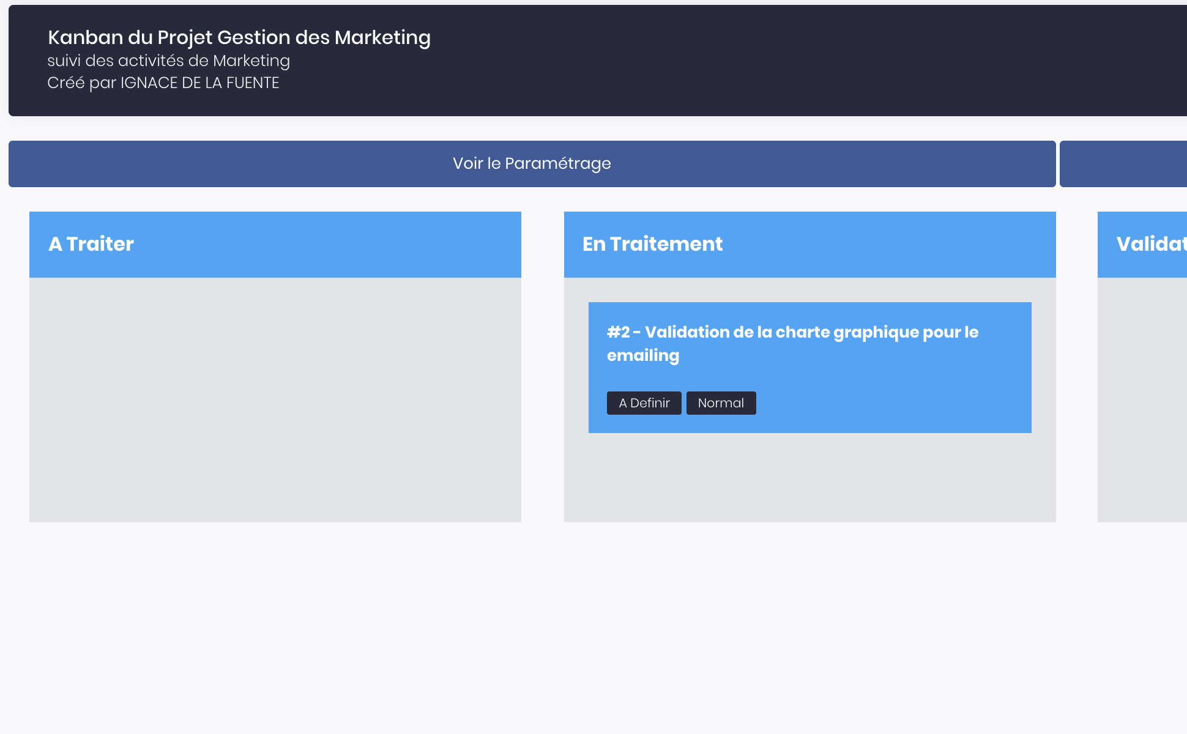Open card #2 Validation de la charte graphique title
1187x734 pixels.
click(792, 332)
